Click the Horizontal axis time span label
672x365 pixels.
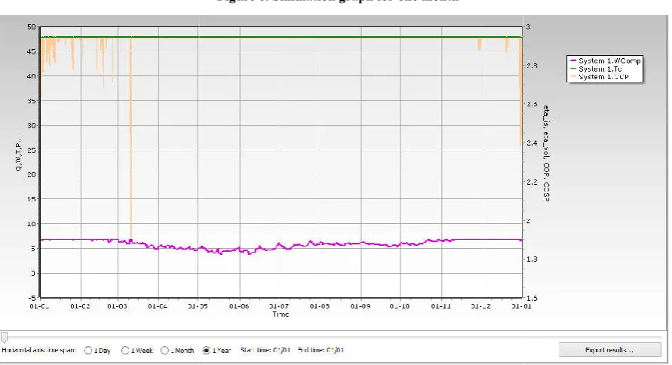tap(38, 350)
